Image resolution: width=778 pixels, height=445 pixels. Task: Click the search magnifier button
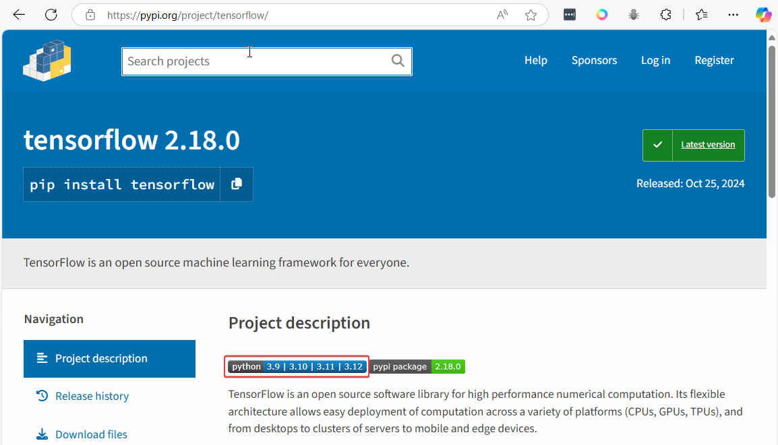pyautogui.click(x=398, y=61)
